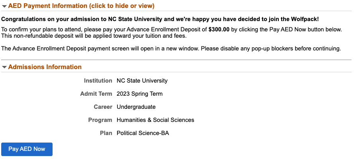
Task: Click the Career field label
Action: [103, 107]
